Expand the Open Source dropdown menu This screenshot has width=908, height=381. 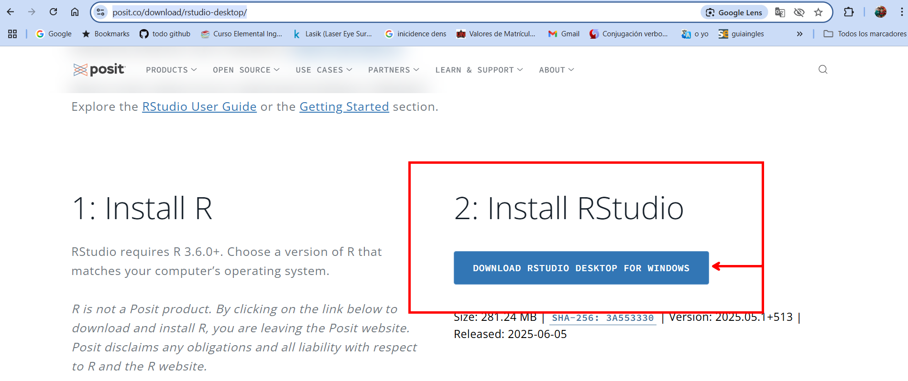coord(246,70)
